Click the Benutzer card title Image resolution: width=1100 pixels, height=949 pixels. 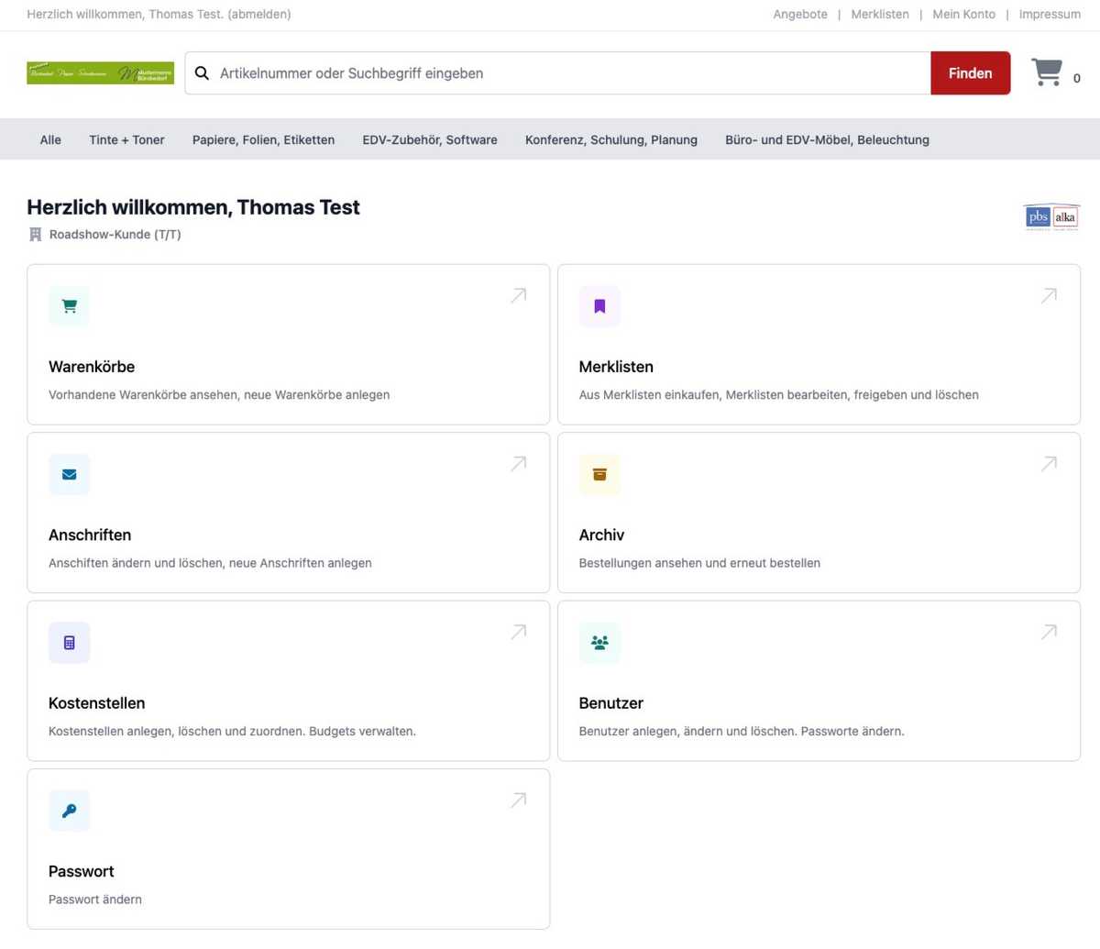[x=611, y=703]
